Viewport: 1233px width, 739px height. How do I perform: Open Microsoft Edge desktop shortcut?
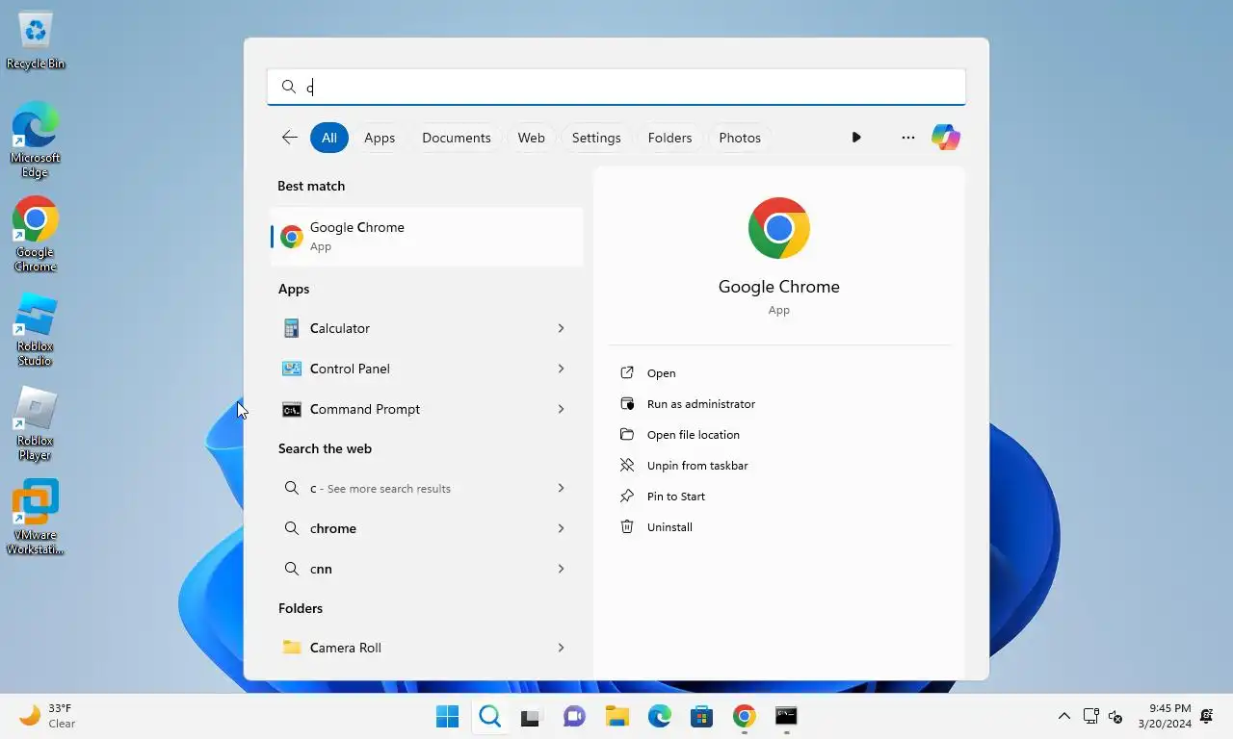(36, 140)
